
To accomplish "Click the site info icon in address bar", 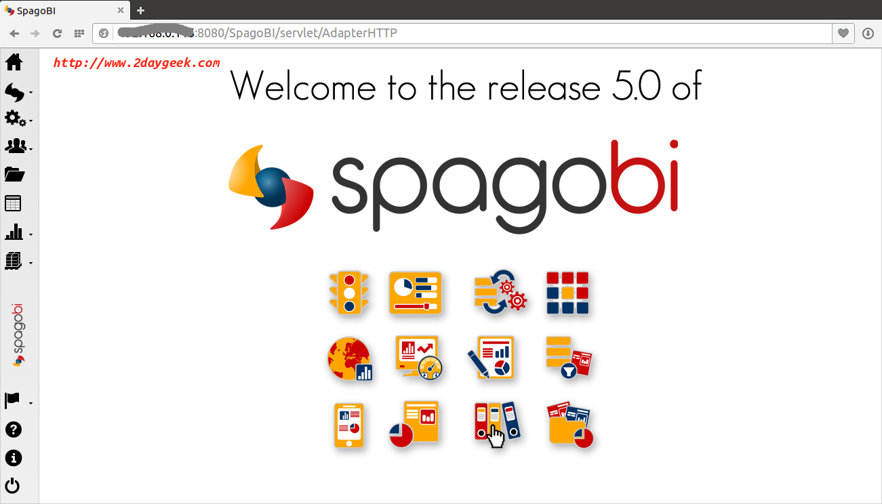I will pos(104,33).
